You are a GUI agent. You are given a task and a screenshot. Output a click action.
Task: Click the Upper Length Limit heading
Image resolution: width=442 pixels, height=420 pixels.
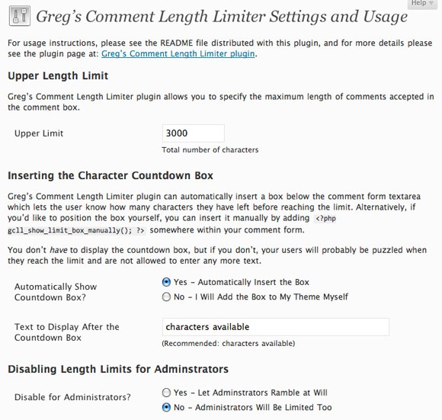[x=58, y=75]
